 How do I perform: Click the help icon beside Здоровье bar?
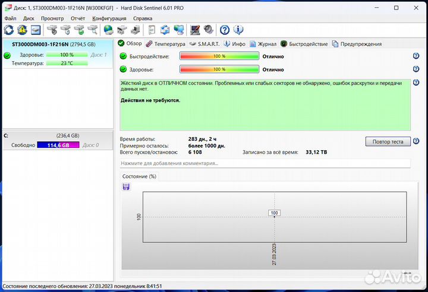click(416, 69)
